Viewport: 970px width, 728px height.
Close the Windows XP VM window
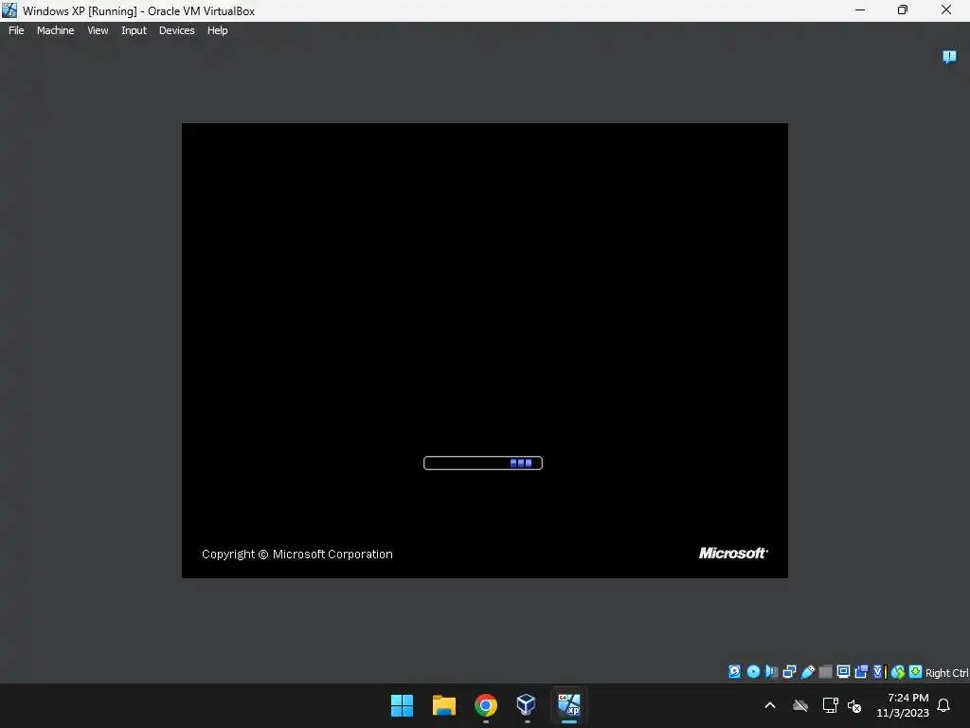946,10
